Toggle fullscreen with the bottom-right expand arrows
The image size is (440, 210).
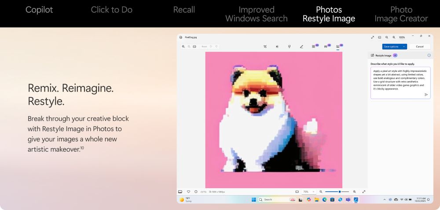click(x=364, y=192)
